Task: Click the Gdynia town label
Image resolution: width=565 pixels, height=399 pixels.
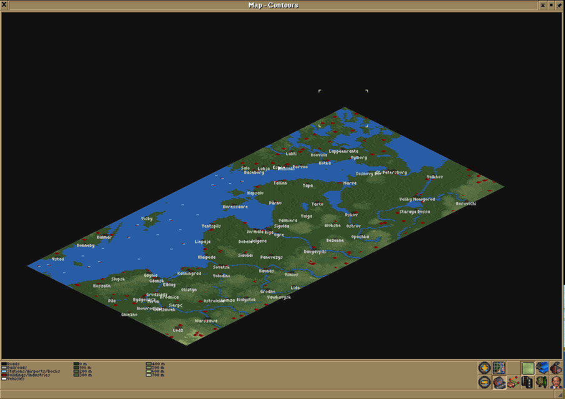Action: tap(151, 276)
